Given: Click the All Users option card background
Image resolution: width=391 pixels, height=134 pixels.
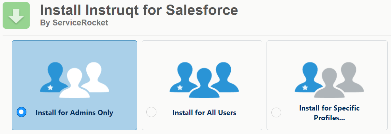Looking at the screenshot, I should [x=202, y=85].
